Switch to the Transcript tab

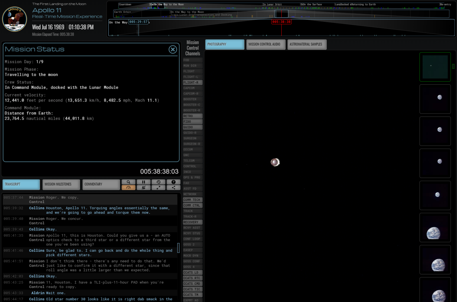(x=21, y=185)
